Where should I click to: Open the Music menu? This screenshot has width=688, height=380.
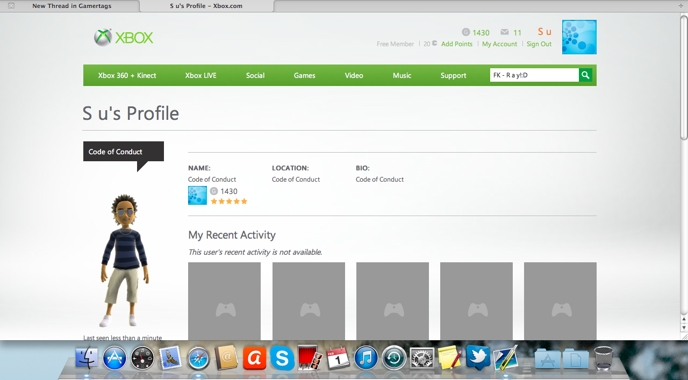402,75
